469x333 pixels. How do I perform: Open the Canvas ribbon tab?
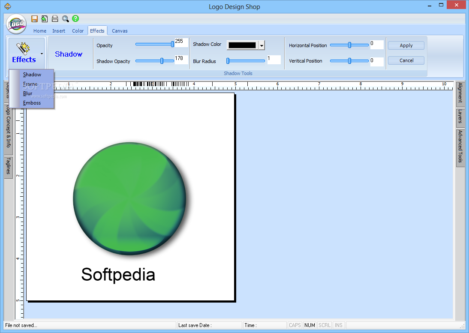click(x=120, y=31)
